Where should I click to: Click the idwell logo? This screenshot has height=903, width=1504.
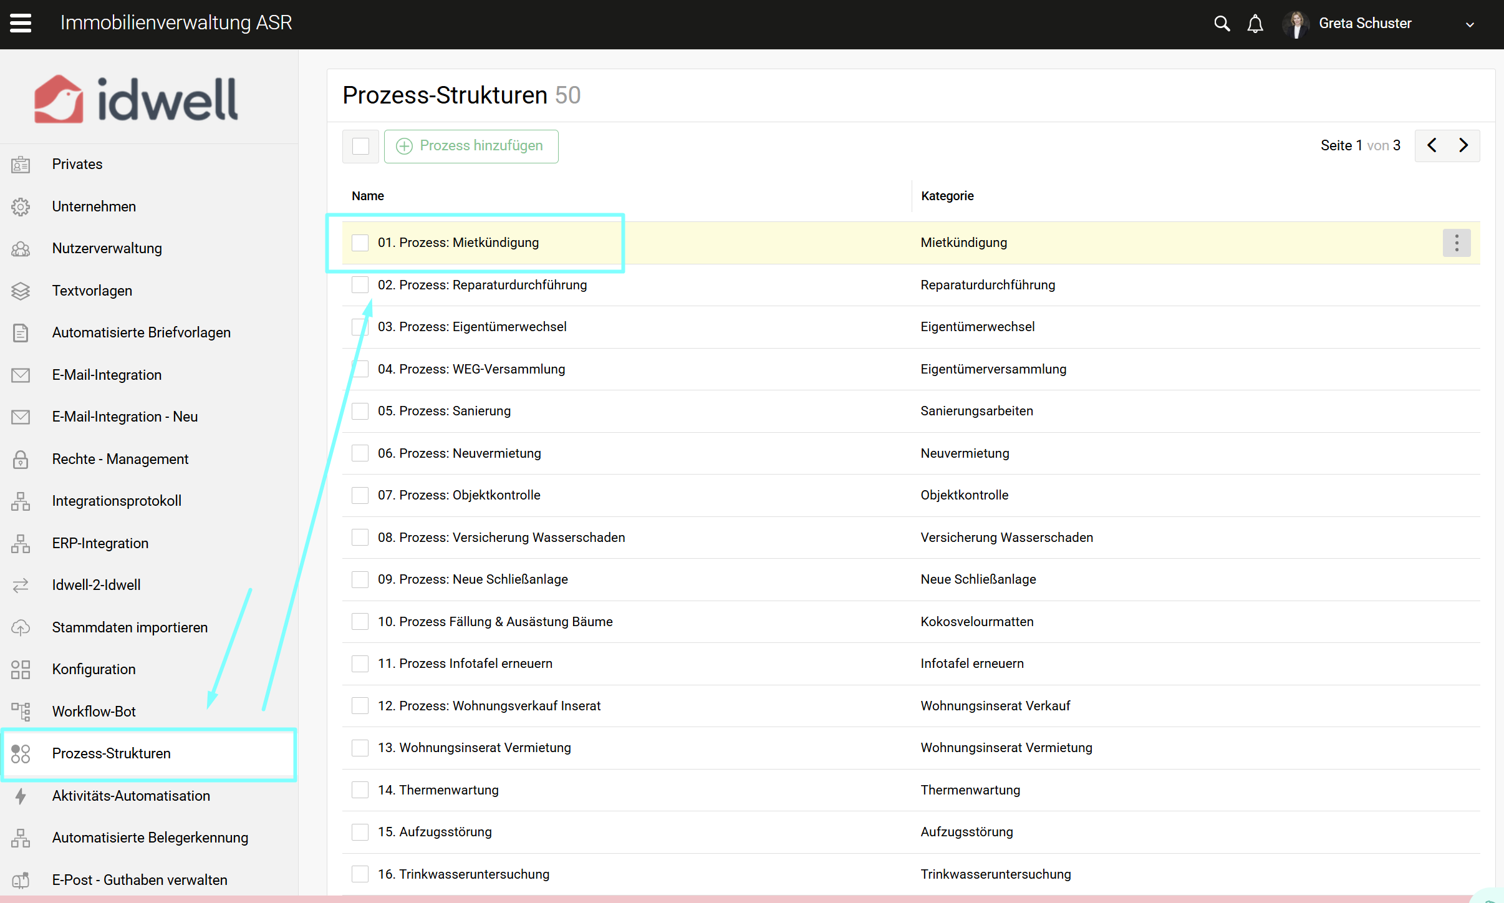(136, 99)
